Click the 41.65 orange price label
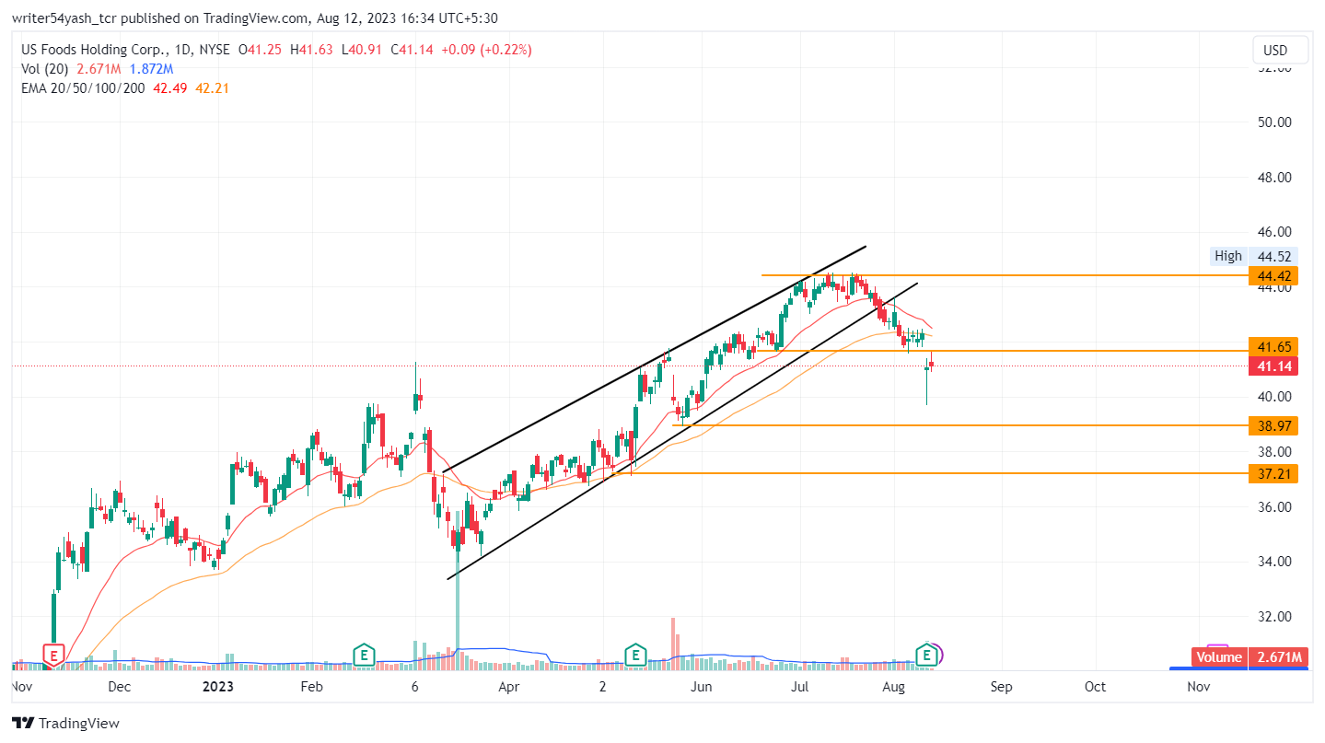Screen dimensions: 1325x743 point(1273,347)
